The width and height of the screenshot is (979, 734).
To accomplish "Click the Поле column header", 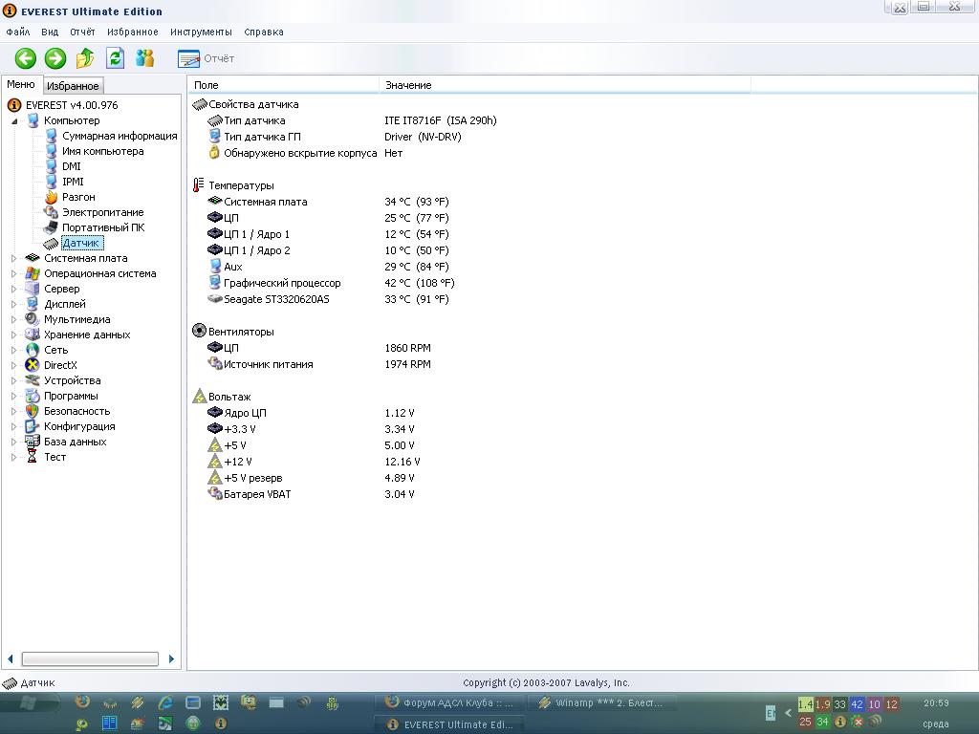I will click(283, 85).
